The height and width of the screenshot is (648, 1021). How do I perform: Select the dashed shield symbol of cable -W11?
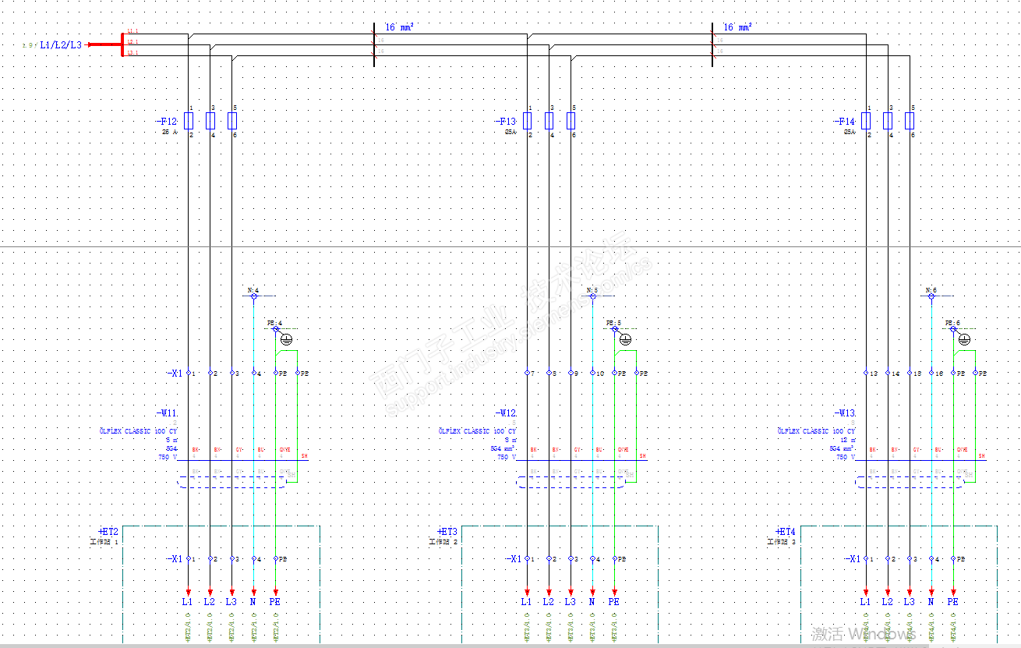(x=233, y=481)
